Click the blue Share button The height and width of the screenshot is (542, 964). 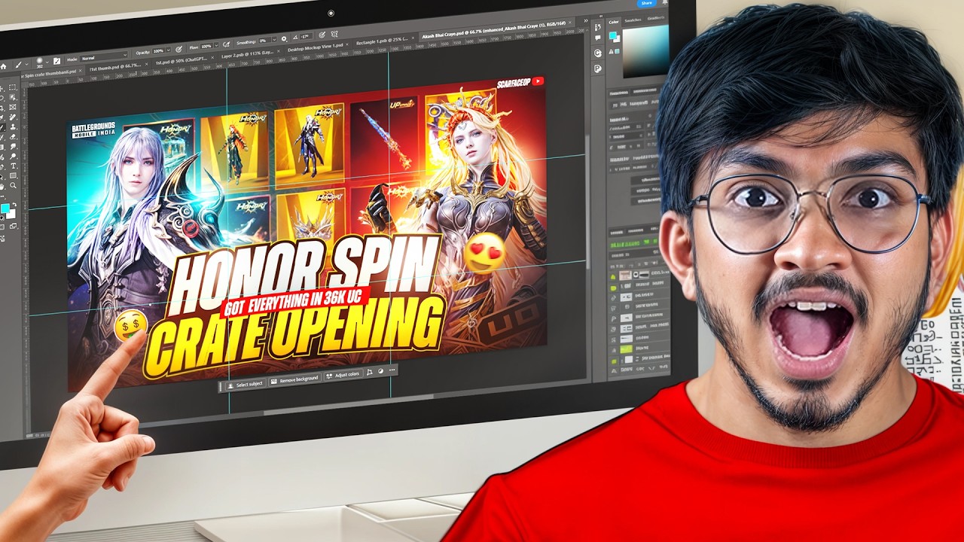click(x=646, y=3)
